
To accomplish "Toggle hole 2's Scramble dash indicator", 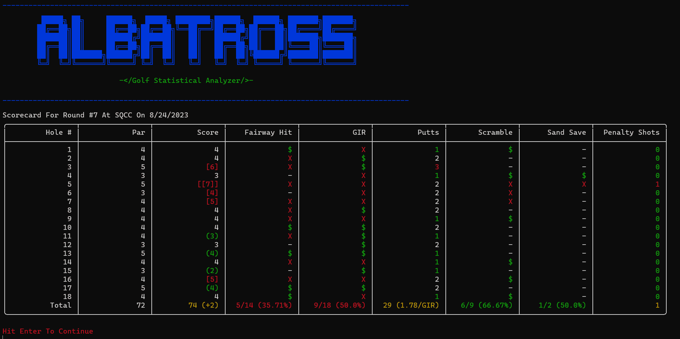I will tap(510, 158).
